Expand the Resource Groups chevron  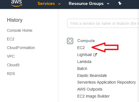point(108,4)
